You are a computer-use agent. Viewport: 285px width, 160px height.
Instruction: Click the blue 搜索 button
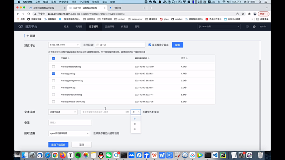178,45
